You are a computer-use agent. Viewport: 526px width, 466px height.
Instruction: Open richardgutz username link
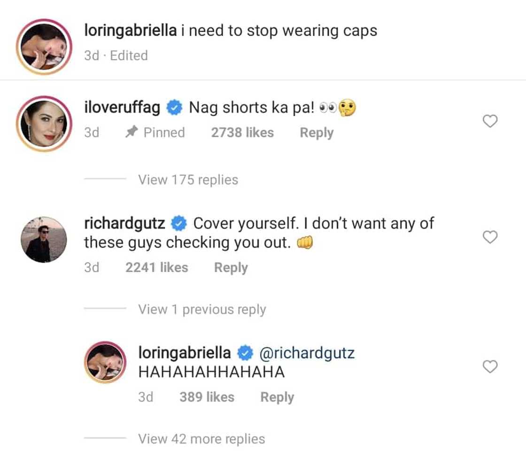point(124,223)
